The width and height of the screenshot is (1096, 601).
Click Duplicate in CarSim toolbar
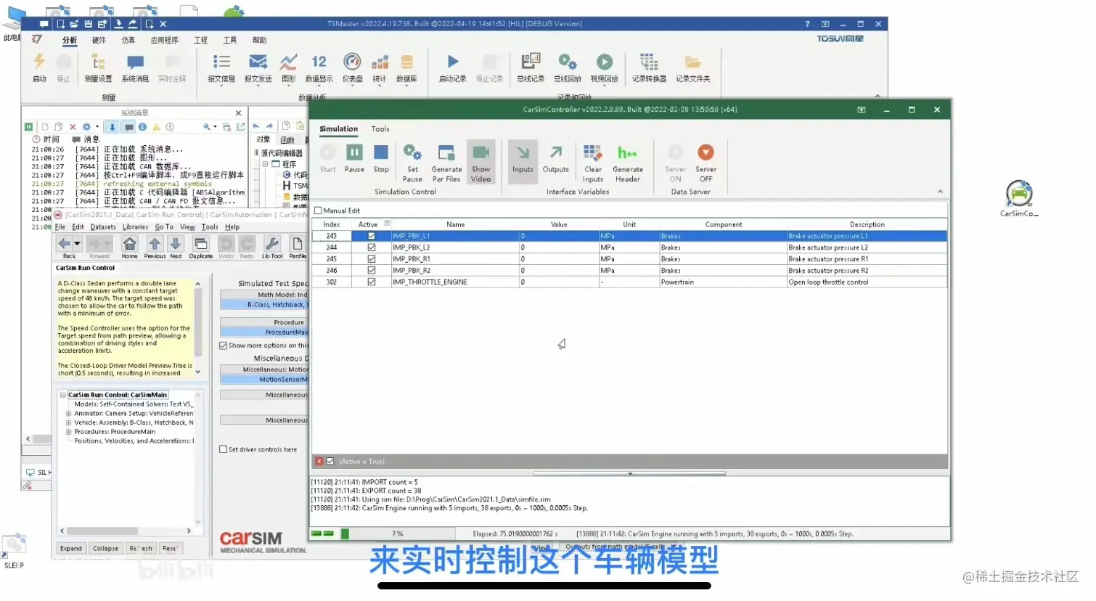pos(201,247)
